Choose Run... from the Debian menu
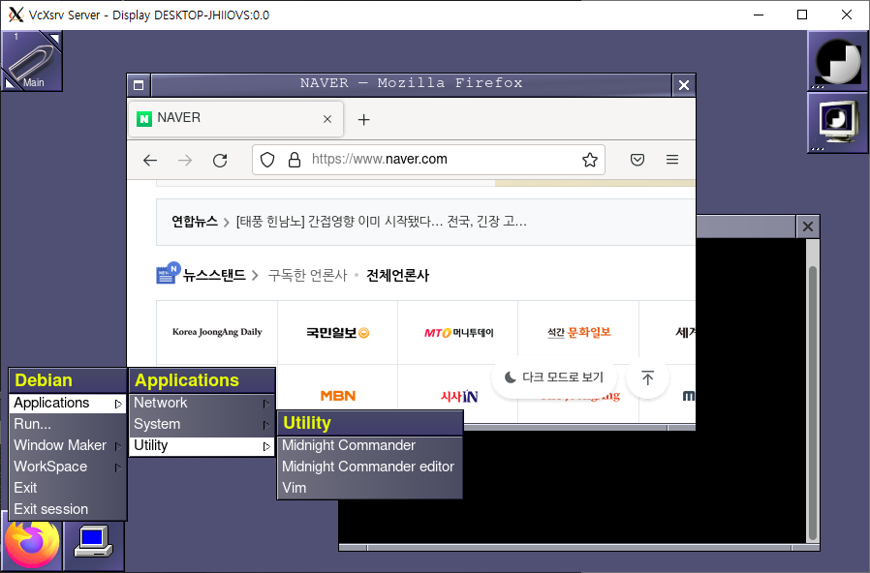 pyautogui.click(x=68, y=425)
